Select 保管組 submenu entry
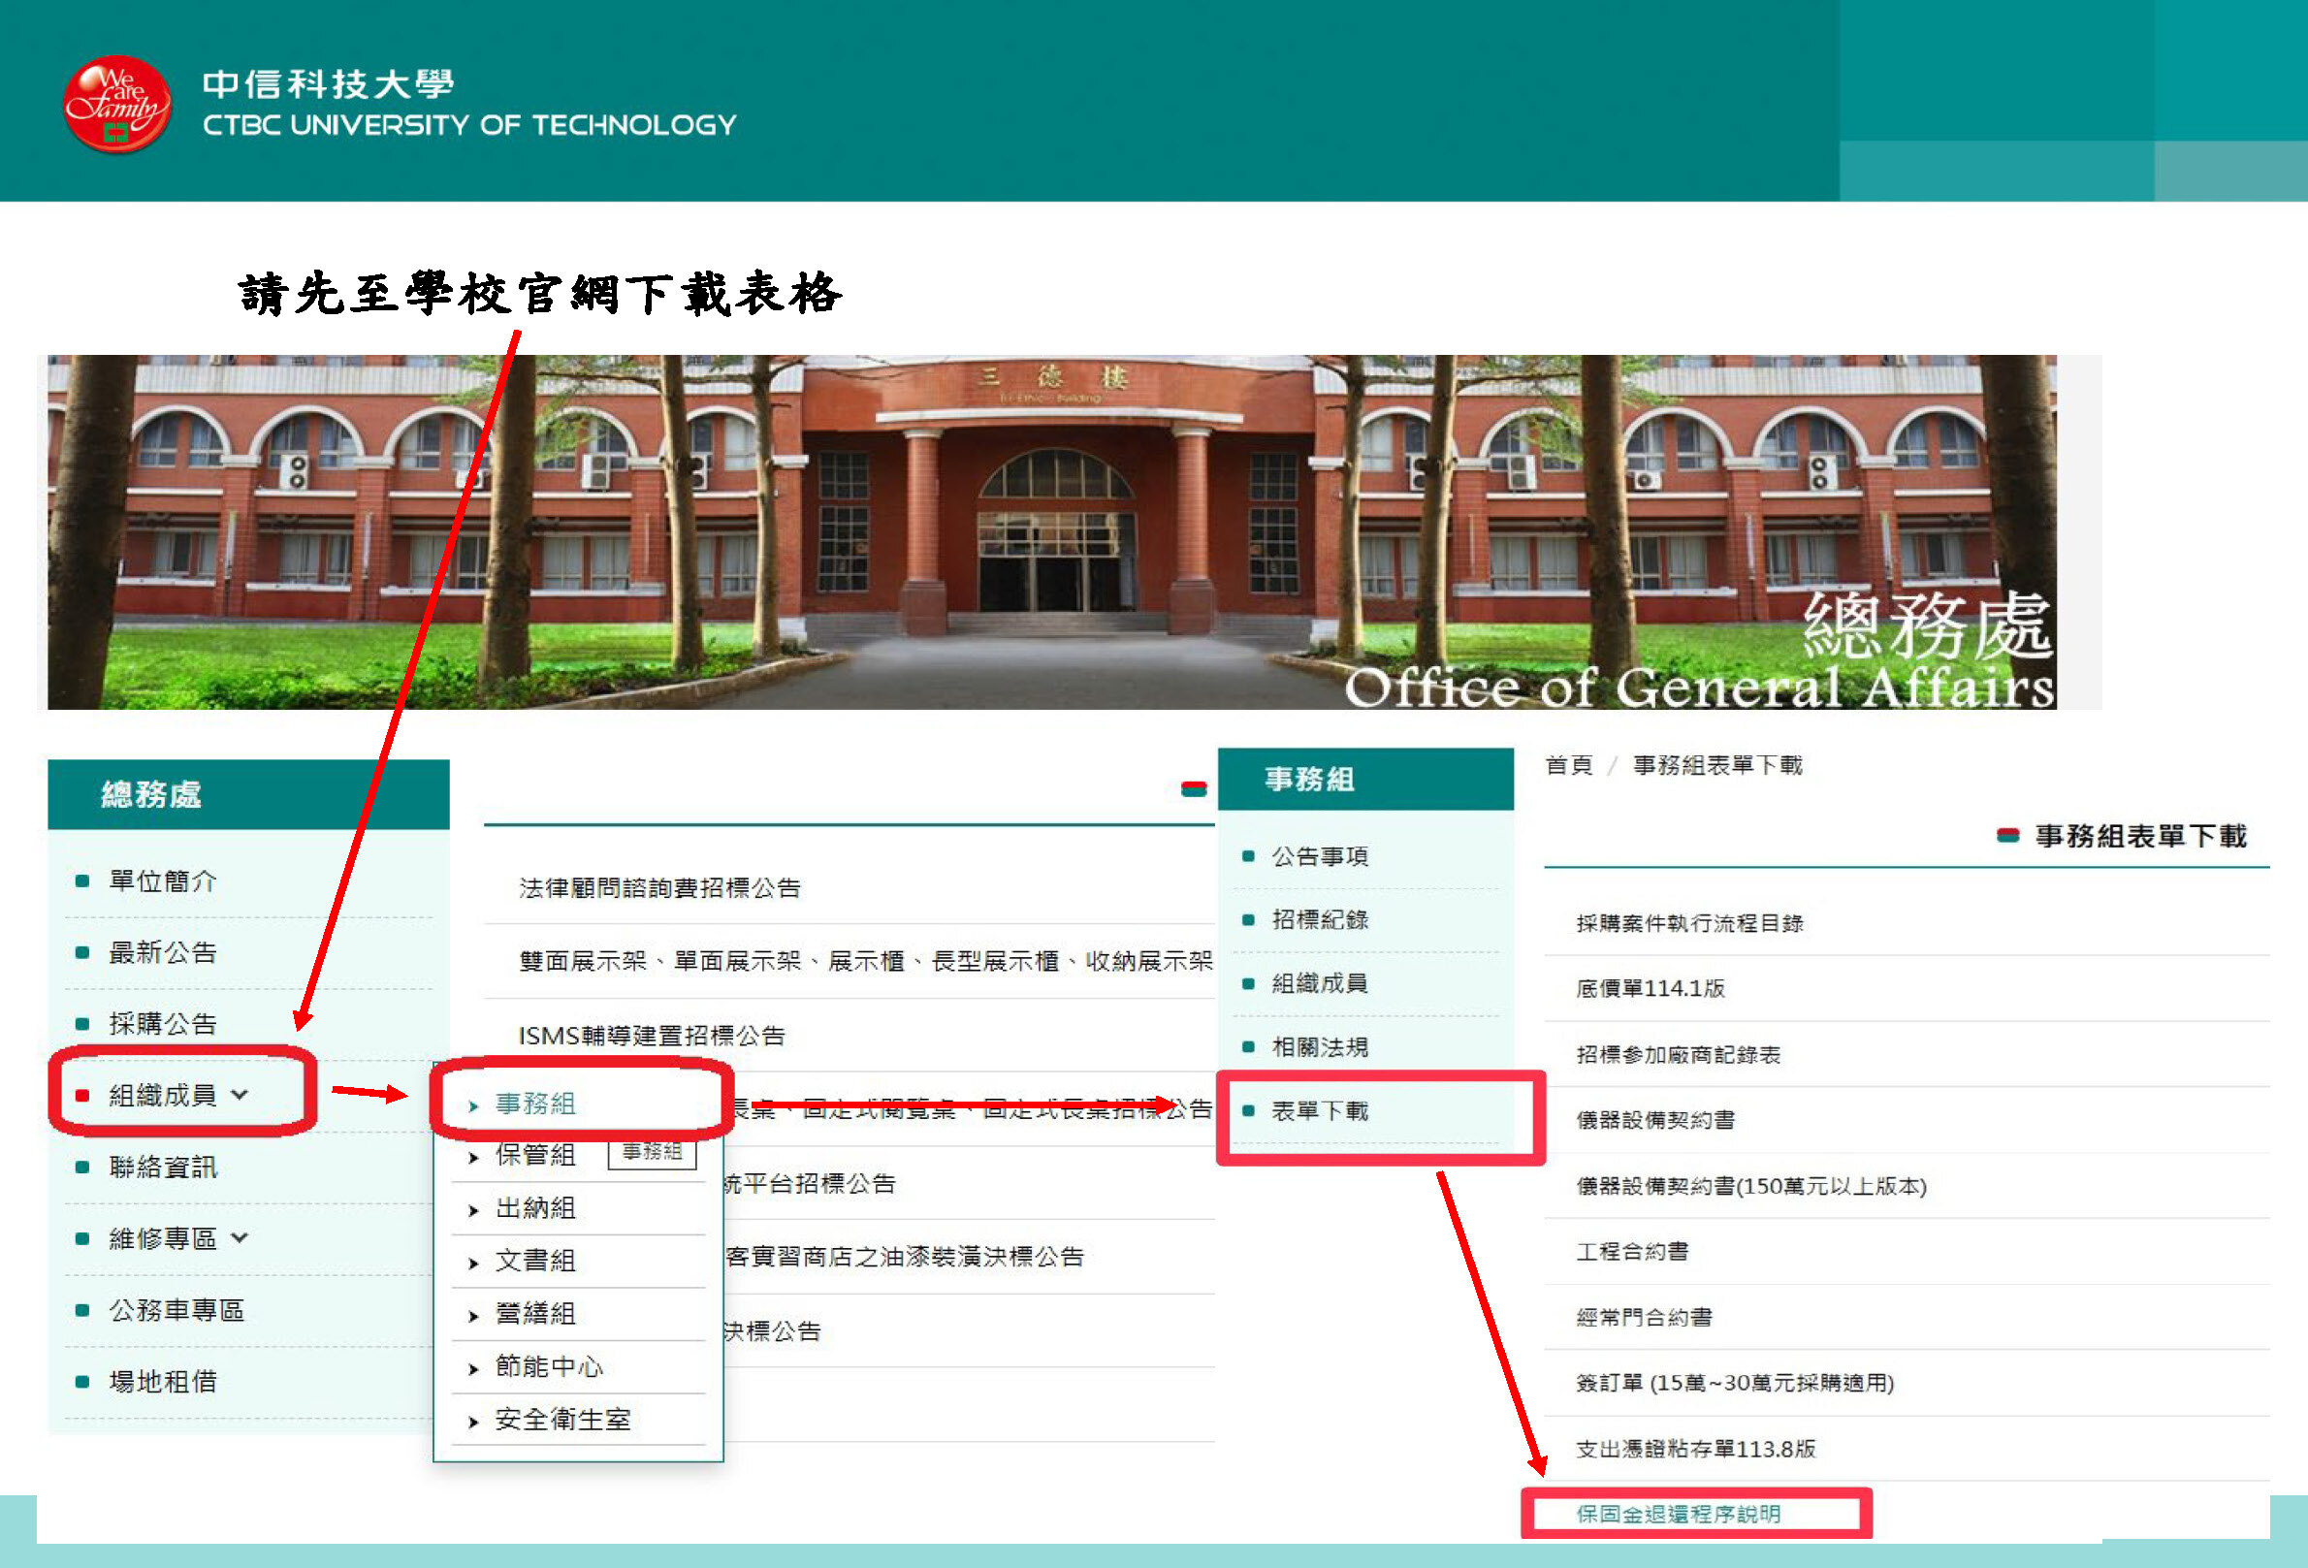Image resolution: width=2308 pixels, height=1568 pixels. pos(535,1155)
